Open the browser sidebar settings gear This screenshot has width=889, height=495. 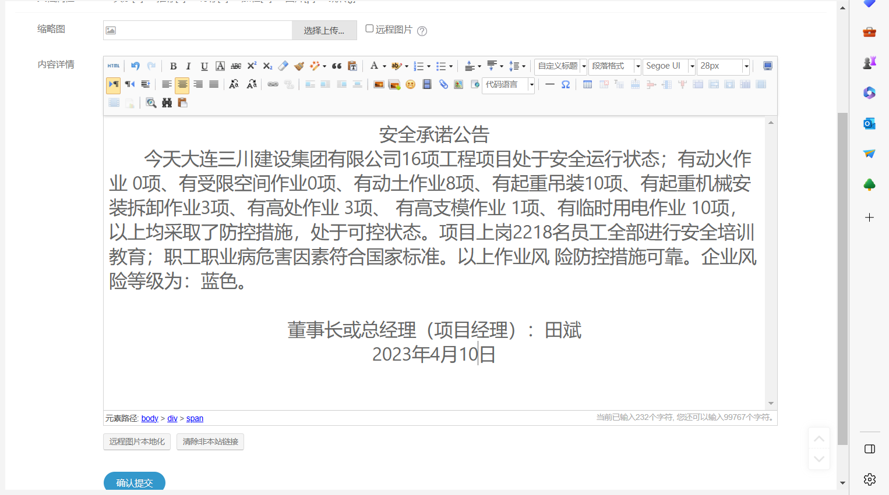pyautogui.click(x=870, y=479)
